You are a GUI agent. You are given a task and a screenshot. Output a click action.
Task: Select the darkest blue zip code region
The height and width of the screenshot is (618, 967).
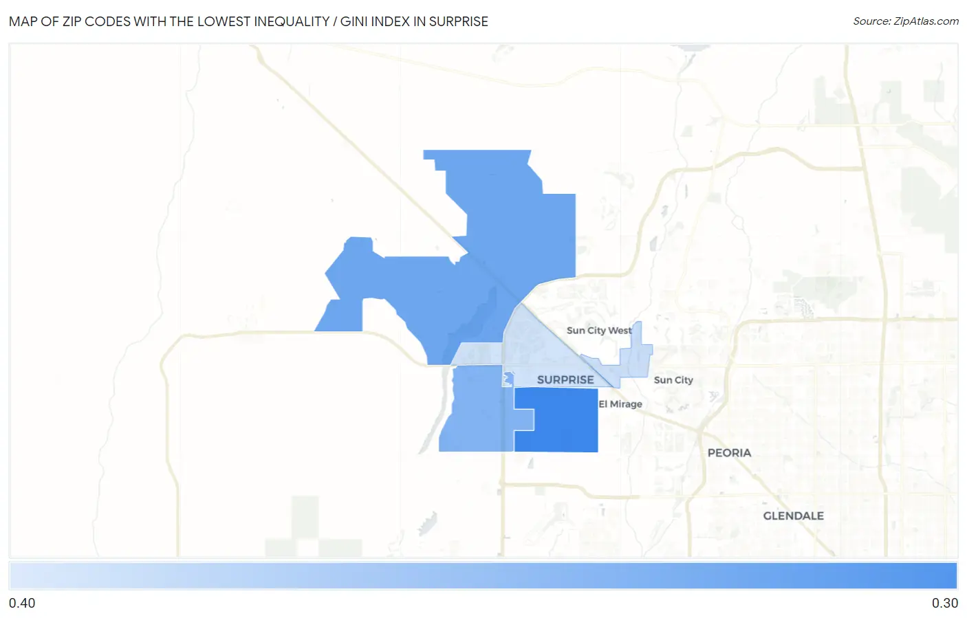[x=564, y=419]
